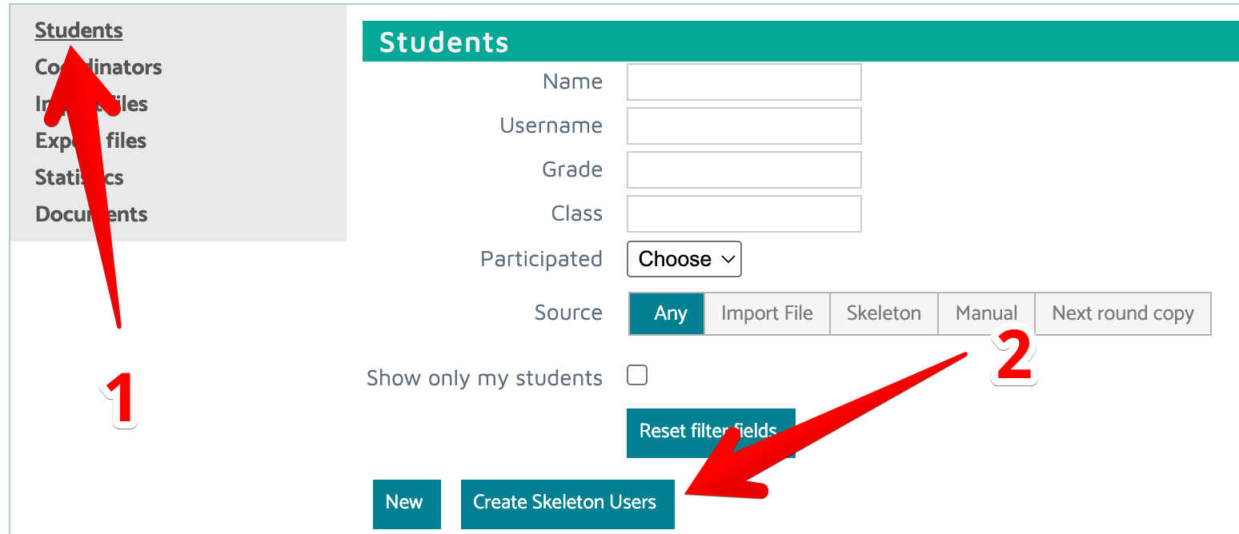This screenshot has height=534, width=1239.
Task: Select the Any source option
Action: [668, 313]
